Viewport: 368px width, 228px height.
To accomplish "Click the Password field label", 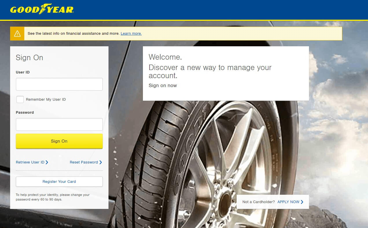I will click(25, 113).
